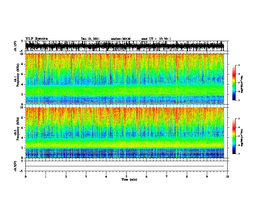Click the "6" kHz tick of the ch.1 spectrogram
This screenshot has height=198, width=256.
[23, 74]
